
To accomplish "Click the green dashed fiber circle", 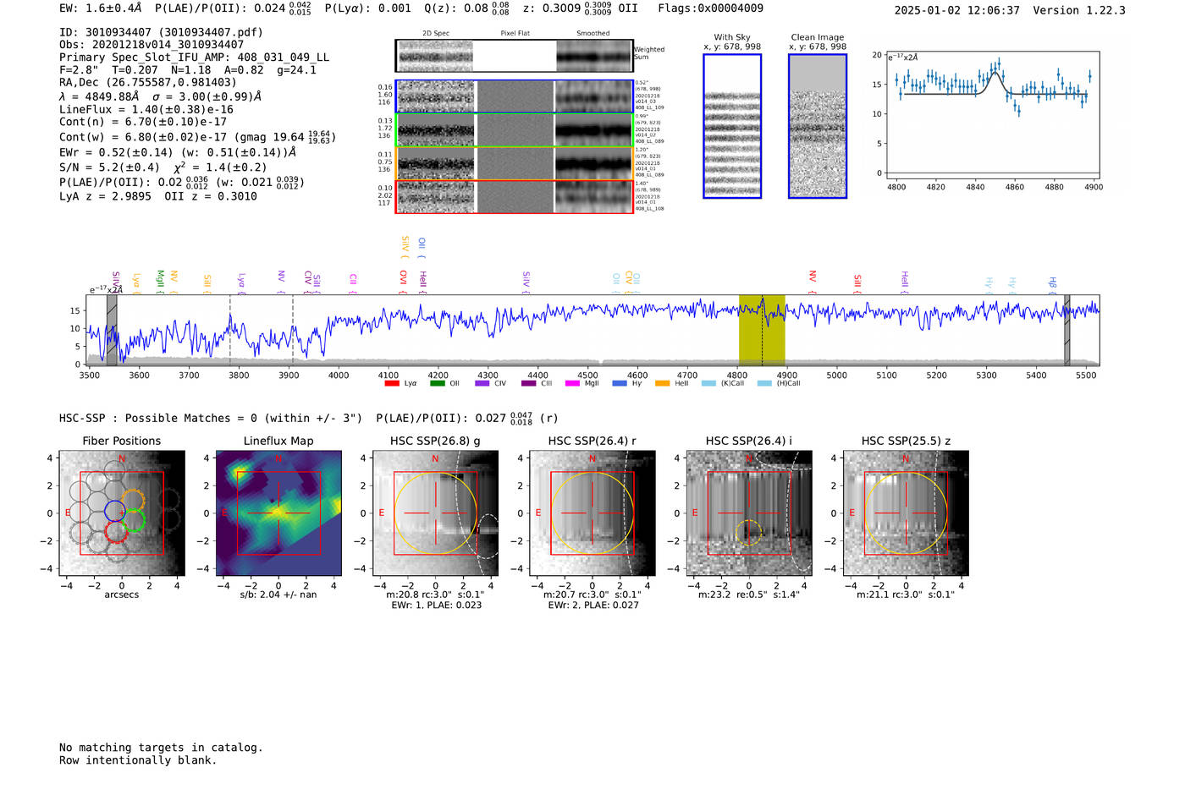I will click(134, 520).
